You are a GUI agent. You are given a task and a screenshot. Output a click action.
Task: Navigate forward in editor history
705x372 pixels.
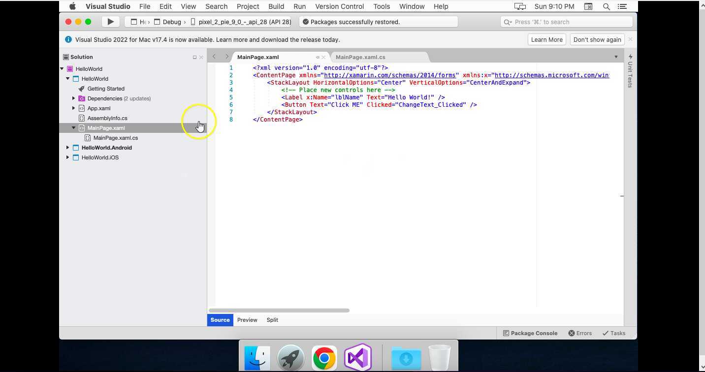(x=226, y=57)
